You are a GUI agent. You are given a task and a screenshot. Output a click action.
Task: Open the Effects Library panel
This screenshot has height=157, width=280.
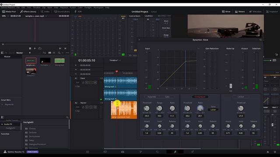click(x=28, y=12)
